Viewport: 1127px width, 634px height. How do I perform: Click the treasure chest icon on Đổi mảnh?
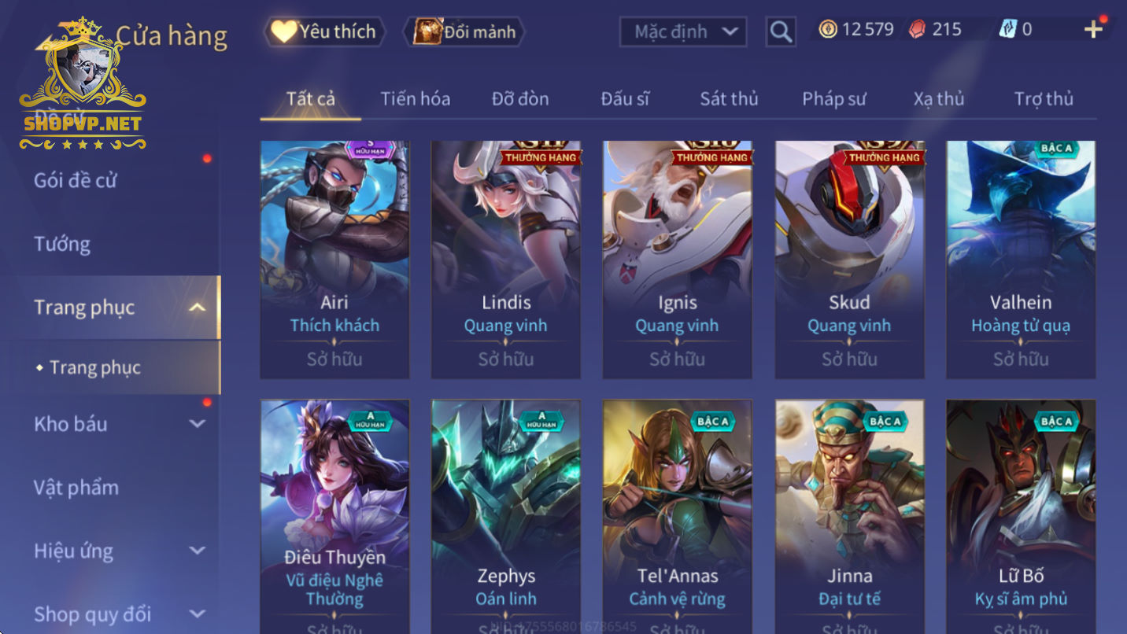click(428, 31)
